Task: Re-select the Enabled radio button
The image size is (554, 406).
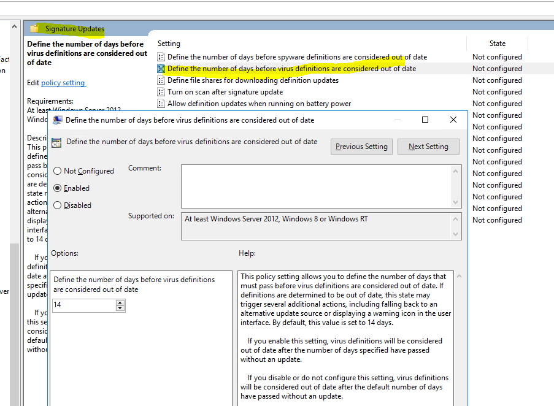Action: point(58,188)
